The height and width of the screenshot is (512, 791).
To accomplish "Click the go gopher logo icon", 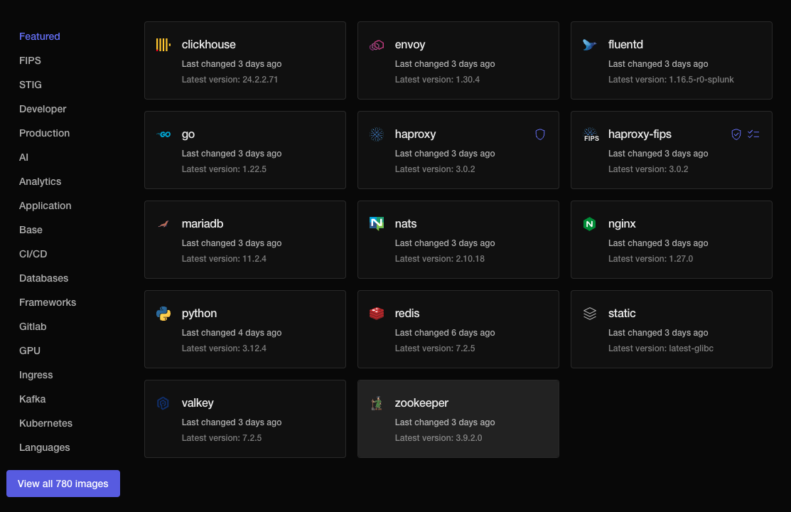I will click(x=163, y=134).
